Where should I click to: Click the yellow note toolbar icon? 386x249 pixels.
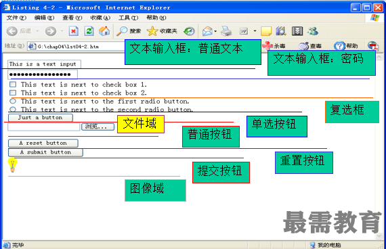[266, 31]
